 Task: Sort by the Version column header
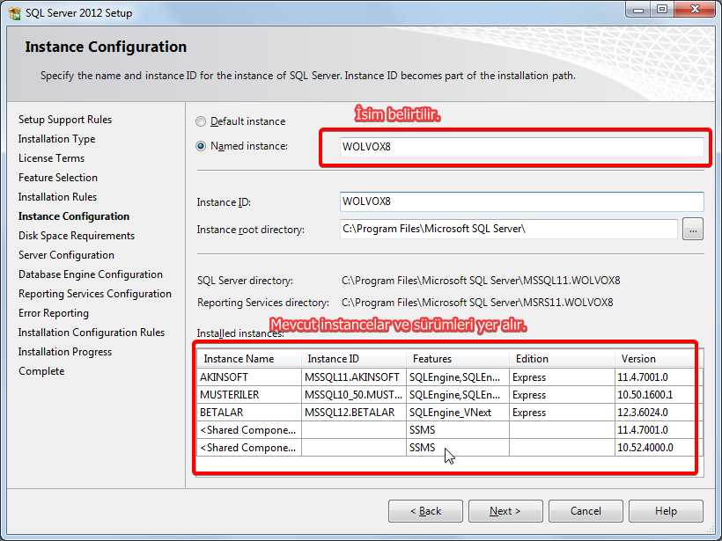point(659,359)
